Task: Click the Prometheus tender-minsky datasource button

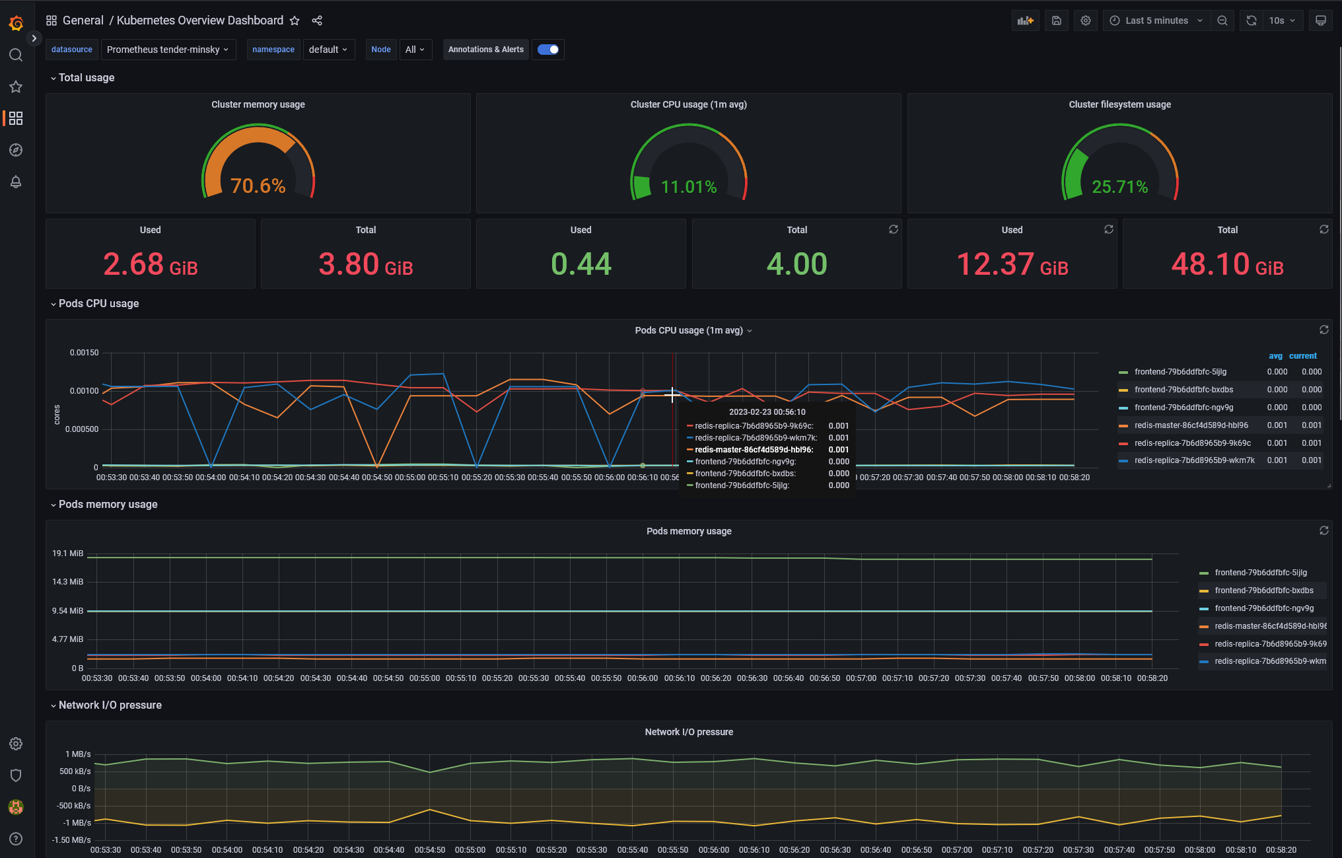Action: pyautogui.click(x=167, y=49)
